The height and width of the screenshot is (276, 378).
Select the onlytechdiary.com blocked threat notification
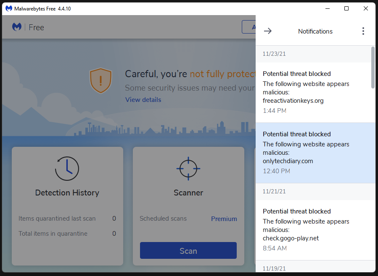[x=315, y=153]
